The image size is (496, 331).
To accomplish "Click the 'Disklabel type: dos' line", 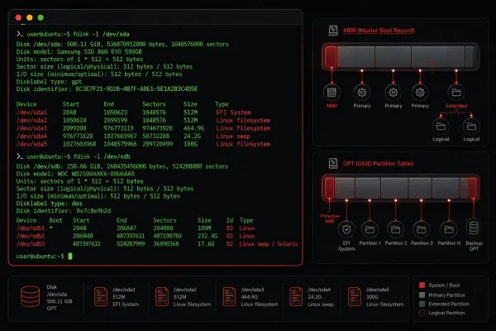I will [x=50, y=204].
